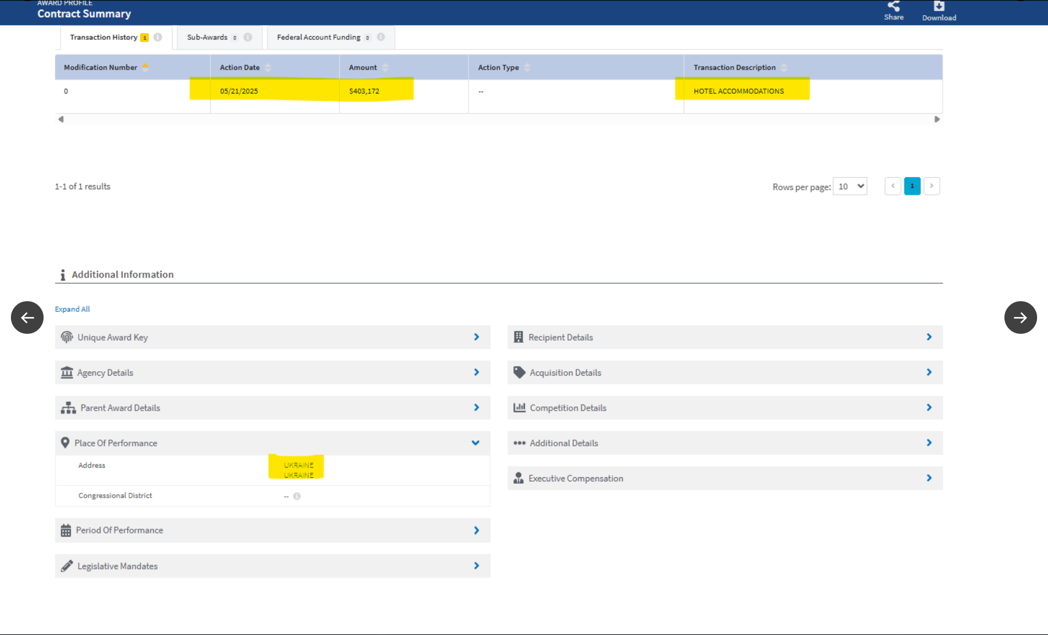Viewport: 1048px width, 635px height.
Task: Click the Competition Details chart icon
Action: coord(519,408)
